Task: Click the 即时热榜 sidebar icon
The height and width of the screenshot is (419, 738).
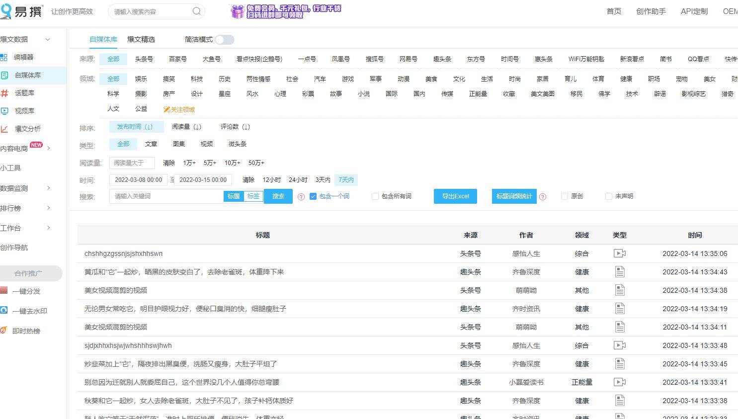Action: coord(4,331)
